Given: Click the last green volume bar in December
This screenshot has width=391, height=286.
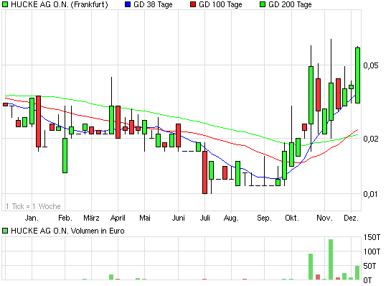Looking at the screenshot, I should point(357,273).
